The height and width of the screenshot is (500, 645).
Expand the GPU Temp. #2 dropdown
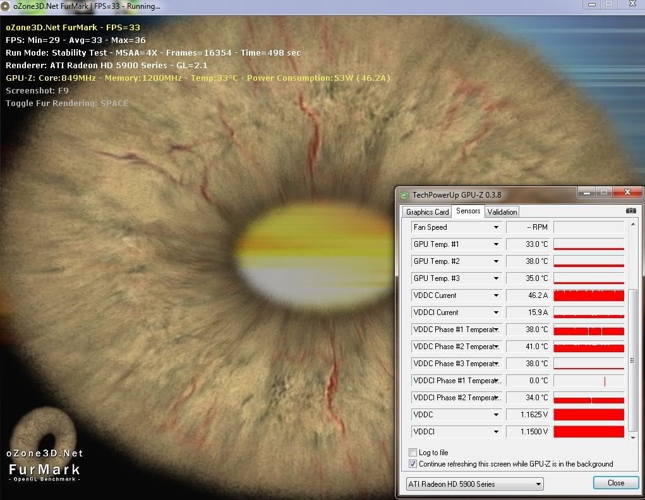496,261
